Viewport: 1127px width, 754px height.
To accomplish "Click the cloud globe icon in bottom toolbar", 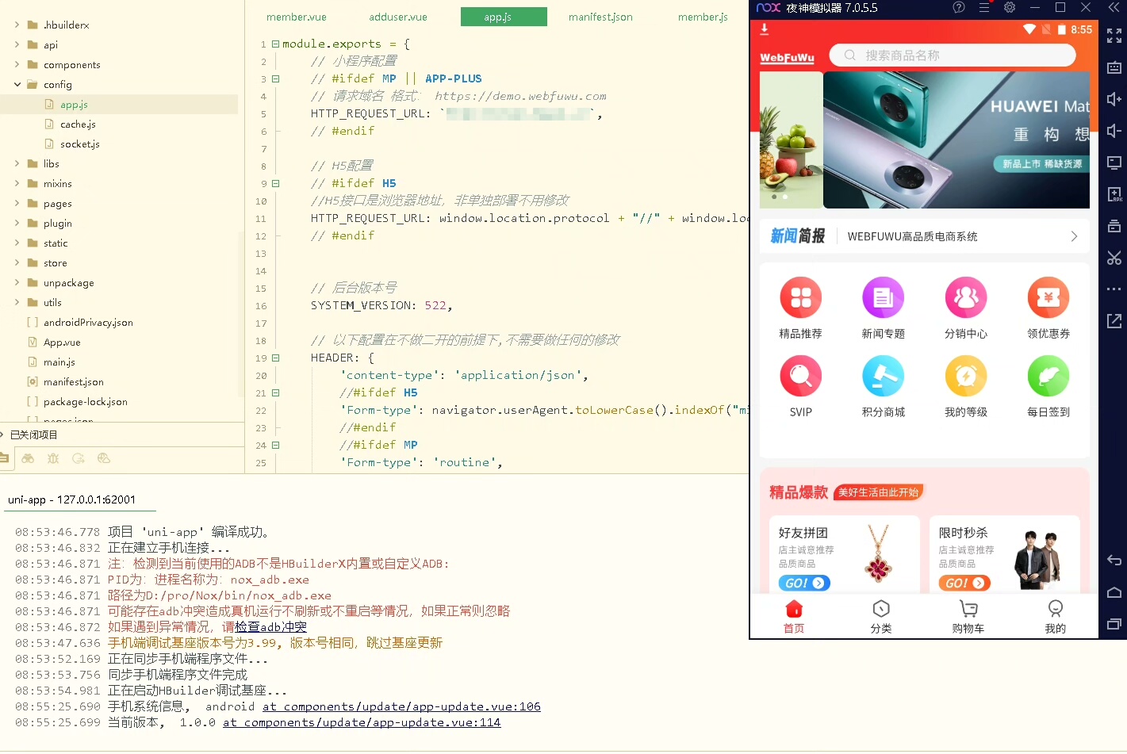I will (103, 458).
